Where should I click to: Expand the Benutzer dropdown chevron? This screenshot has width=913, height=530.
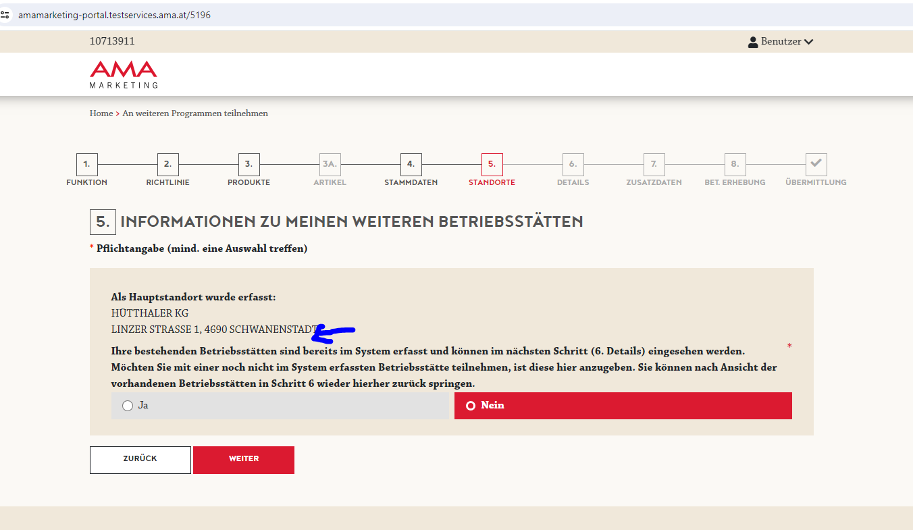click(x=809, y=42)
